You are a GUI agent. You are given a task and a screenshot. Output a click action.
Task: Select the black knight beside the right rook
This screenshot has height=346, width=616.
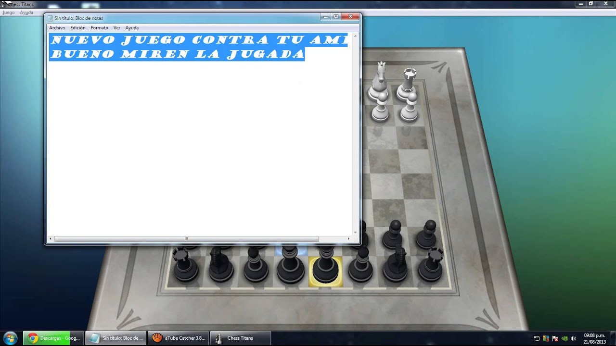coord(396,263)
